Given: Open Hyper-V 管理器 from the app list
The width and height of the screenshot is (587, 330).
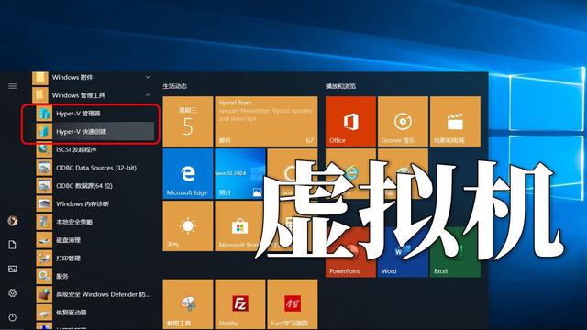Looking at the screenshot, I should point(94,114).
